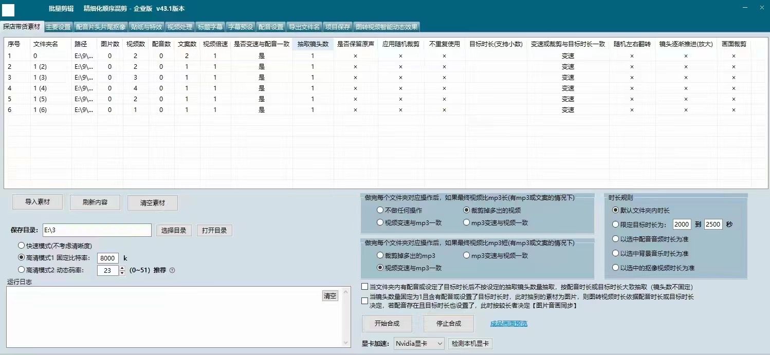Enable the 图片音画同步 checkbox
770x355 pixels.
365,301
